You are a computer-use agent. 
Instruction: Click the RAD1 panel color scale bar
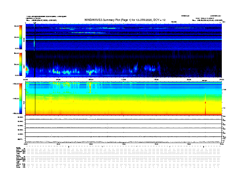pyautogui.click(x=21, y=64)
